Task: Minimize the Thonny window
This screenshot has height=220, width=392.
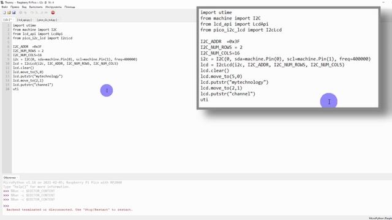Action: click(383, 2)
